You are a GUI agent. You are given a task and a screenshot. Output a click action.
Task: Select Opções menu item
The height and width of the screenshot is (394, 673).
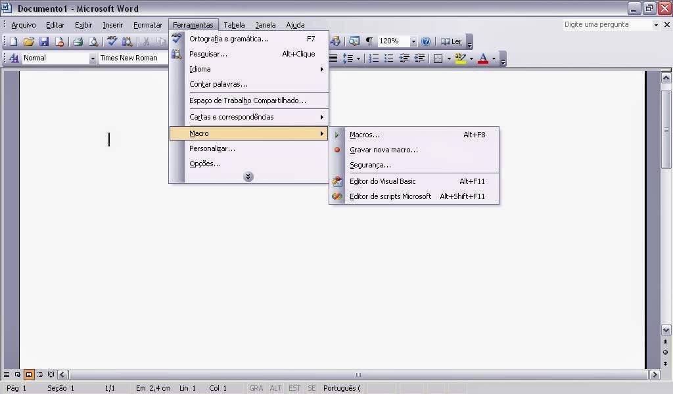coord(249,164)
